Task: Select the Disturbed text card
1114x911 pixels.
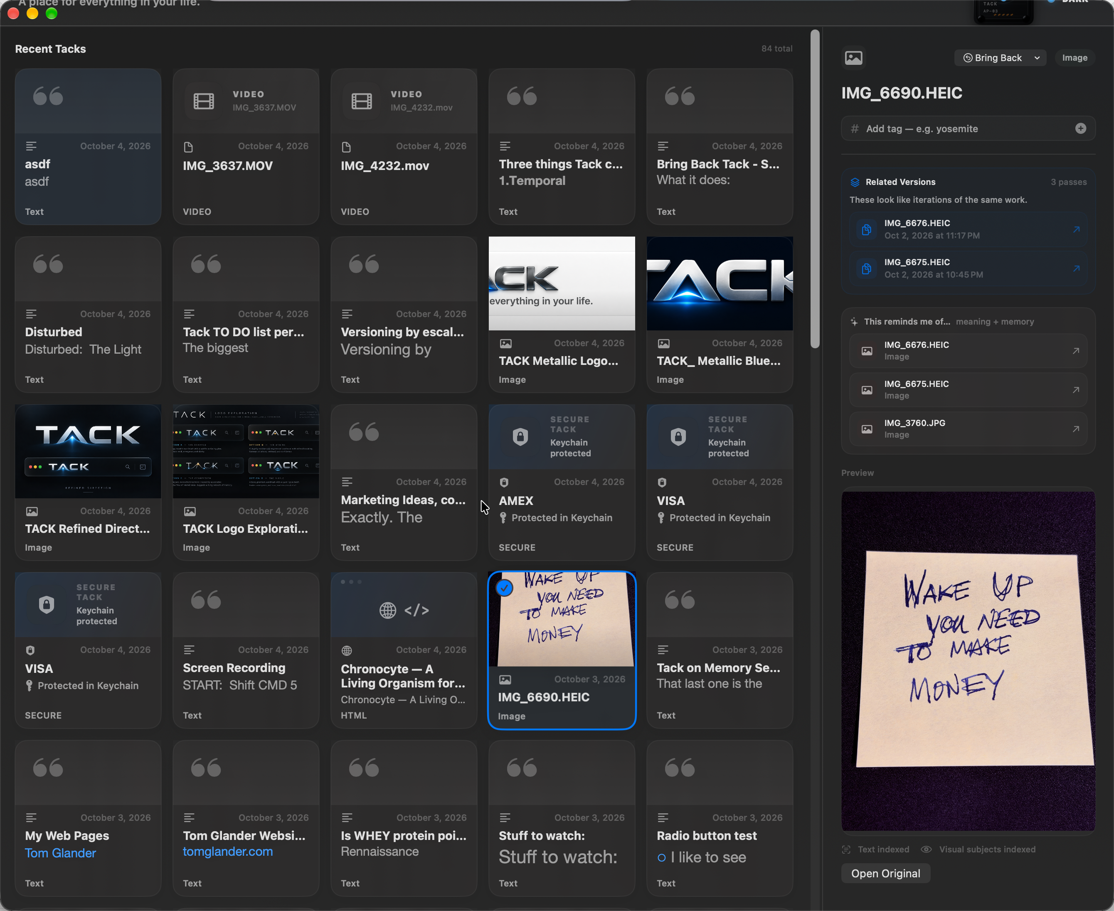Action: 88,314
